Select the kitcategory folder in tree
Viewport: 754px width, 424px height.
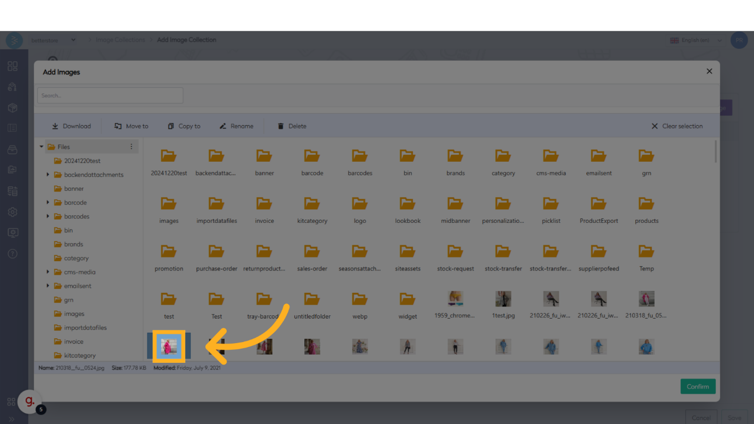79,356
